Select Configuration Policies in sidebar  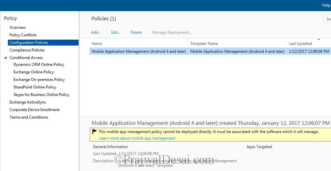pos(43,43)
